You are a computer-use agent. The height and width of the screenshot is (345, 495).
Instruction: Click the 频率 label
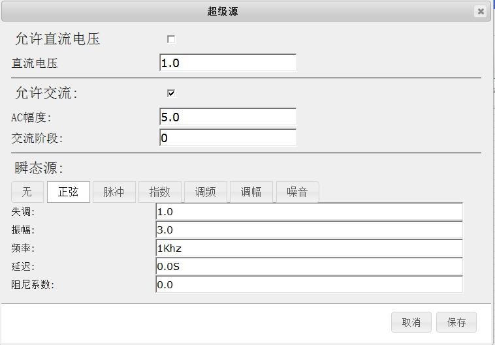(x=23, y=248)
